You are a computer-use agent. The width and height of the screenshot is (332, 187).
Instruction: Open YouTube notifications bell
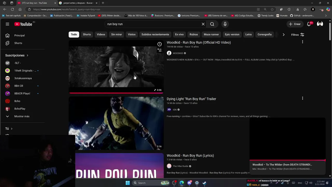(x=309, y=24)
